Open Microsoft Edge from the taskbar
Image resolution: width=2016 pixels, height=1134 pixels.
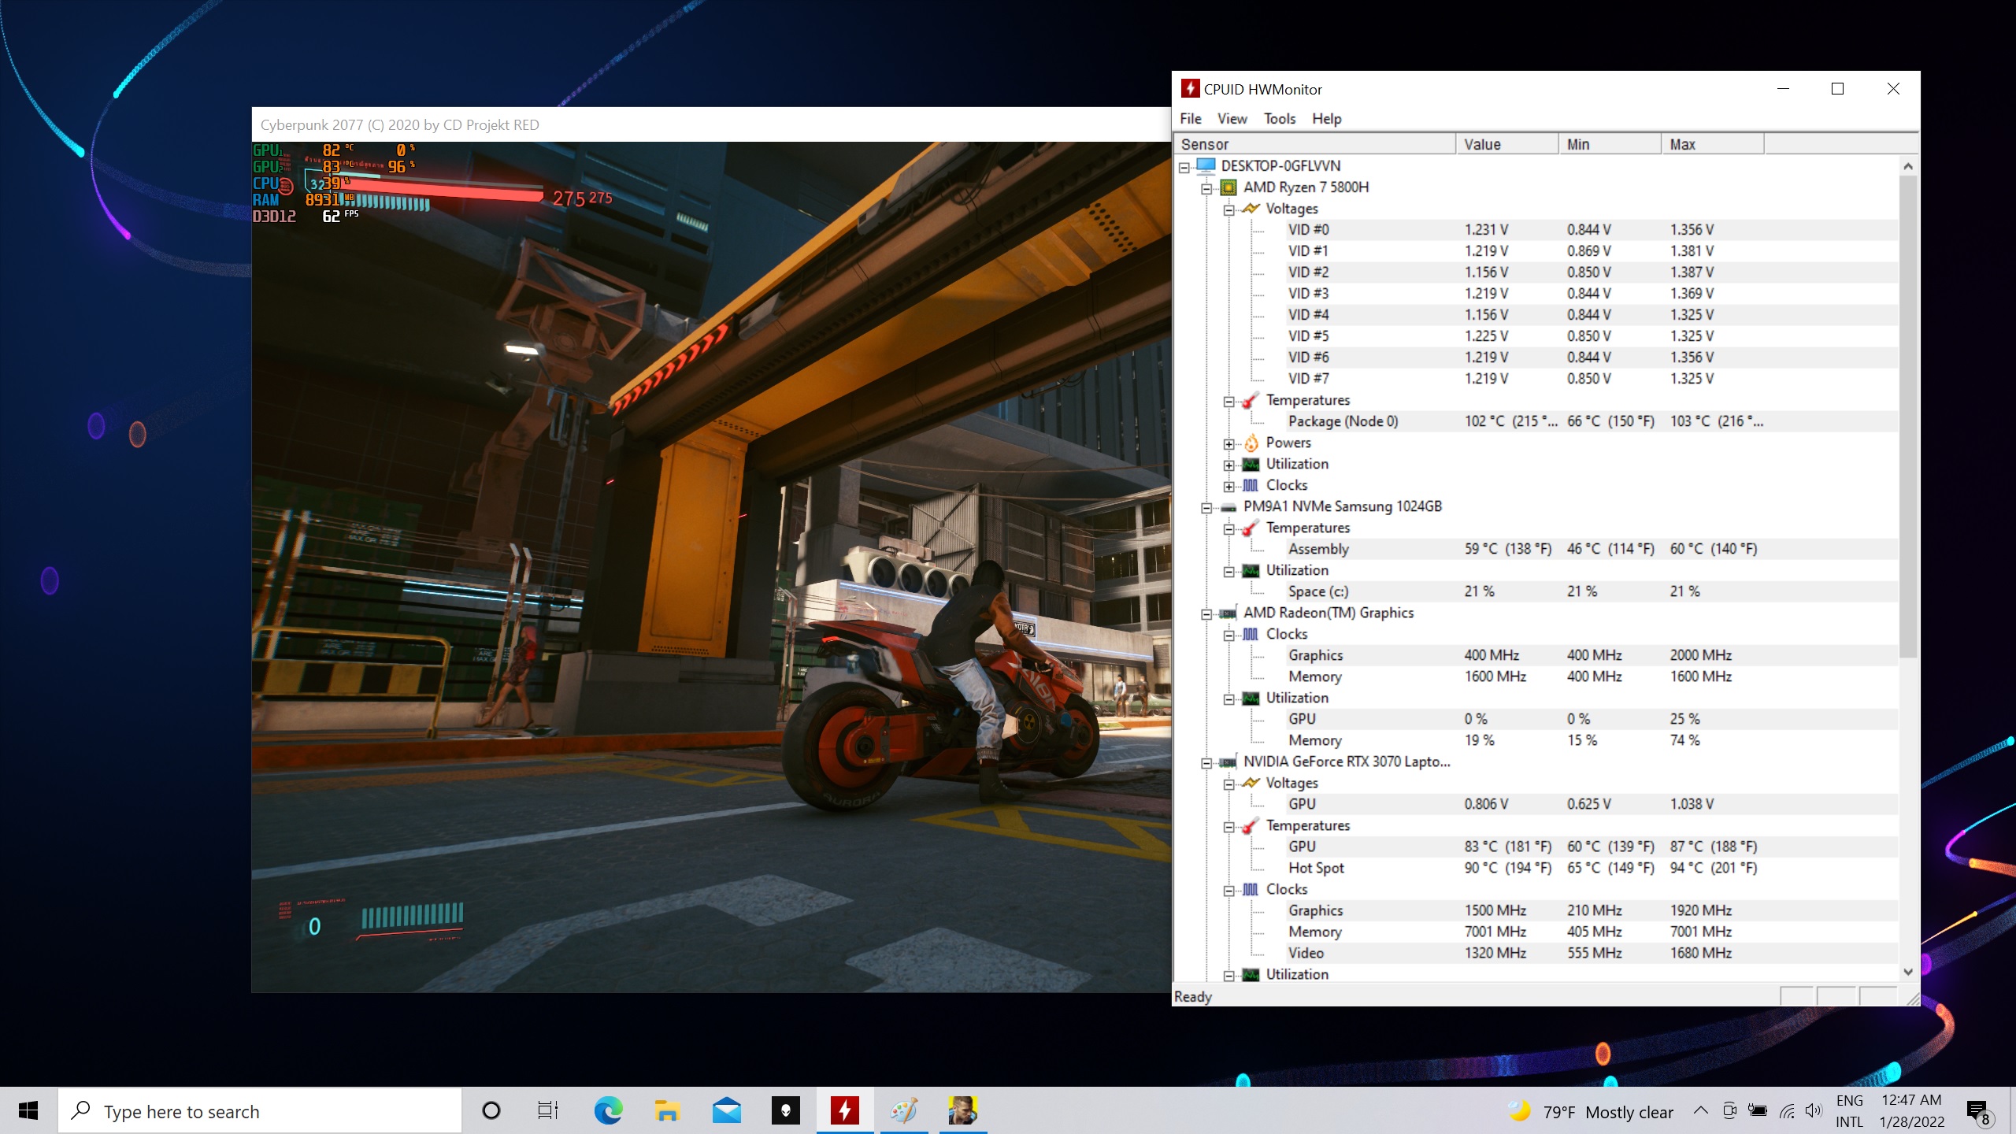click(608, 1111)
